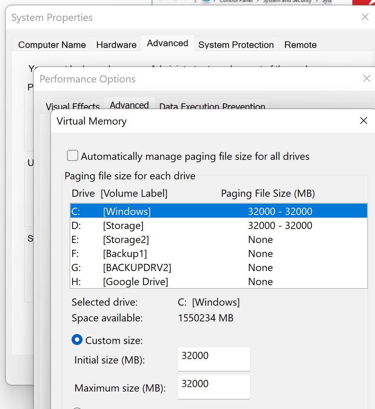Click the Maximum size (MB) field
The image size is (375, 409).
[x=214, y=386]
